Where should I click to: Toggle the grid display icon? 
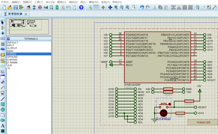(96, 7)
